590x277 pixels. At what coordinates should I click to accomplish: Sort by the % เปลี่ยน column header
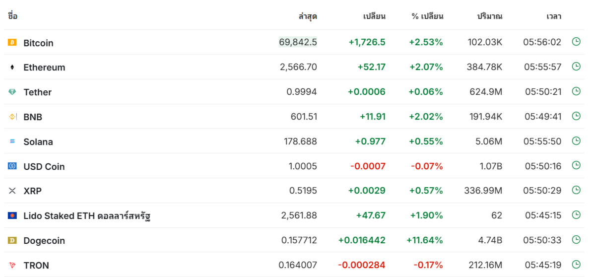[427, 16]
